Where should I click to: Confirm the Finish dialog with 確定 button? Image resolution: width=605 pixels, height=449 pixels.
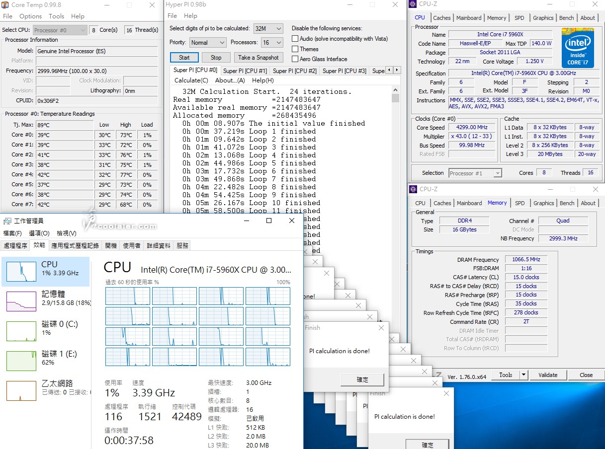click(x=362, y=379)
